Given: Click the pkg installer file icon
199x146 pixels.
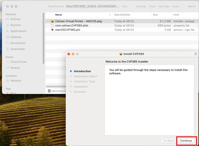Looking at the screenshot, I should click(52, 21).
